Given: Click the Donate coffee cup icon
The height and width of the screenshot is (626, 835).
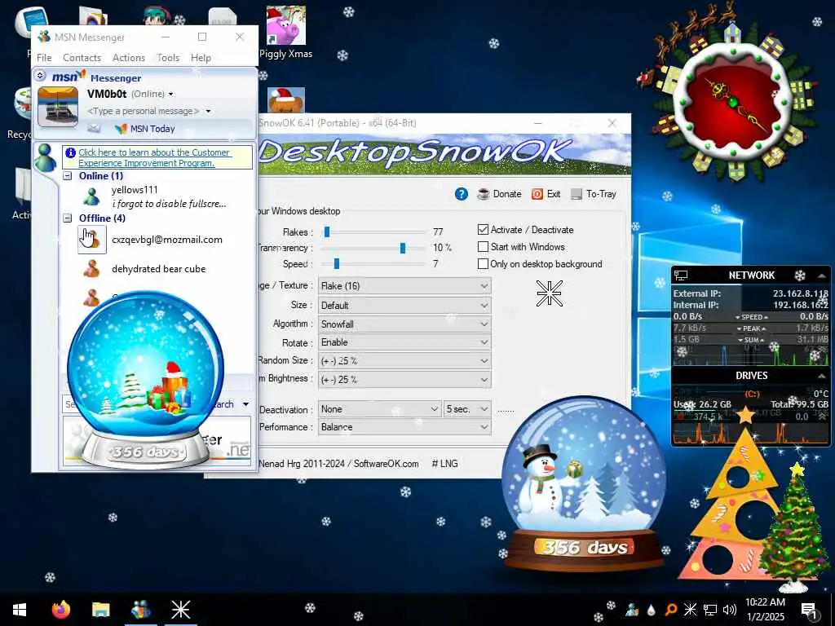Looking at the screenshot, I should point(483,194).
